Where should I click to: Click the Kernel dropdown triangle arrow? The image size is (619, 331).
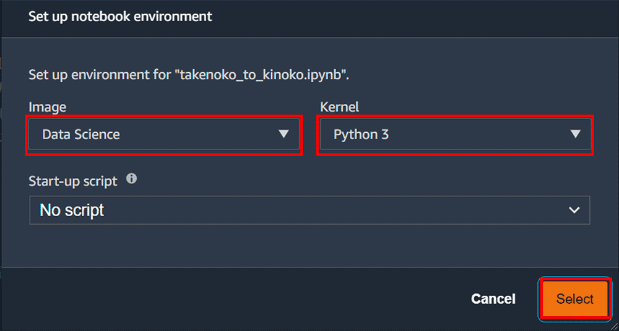click(575, 134)
